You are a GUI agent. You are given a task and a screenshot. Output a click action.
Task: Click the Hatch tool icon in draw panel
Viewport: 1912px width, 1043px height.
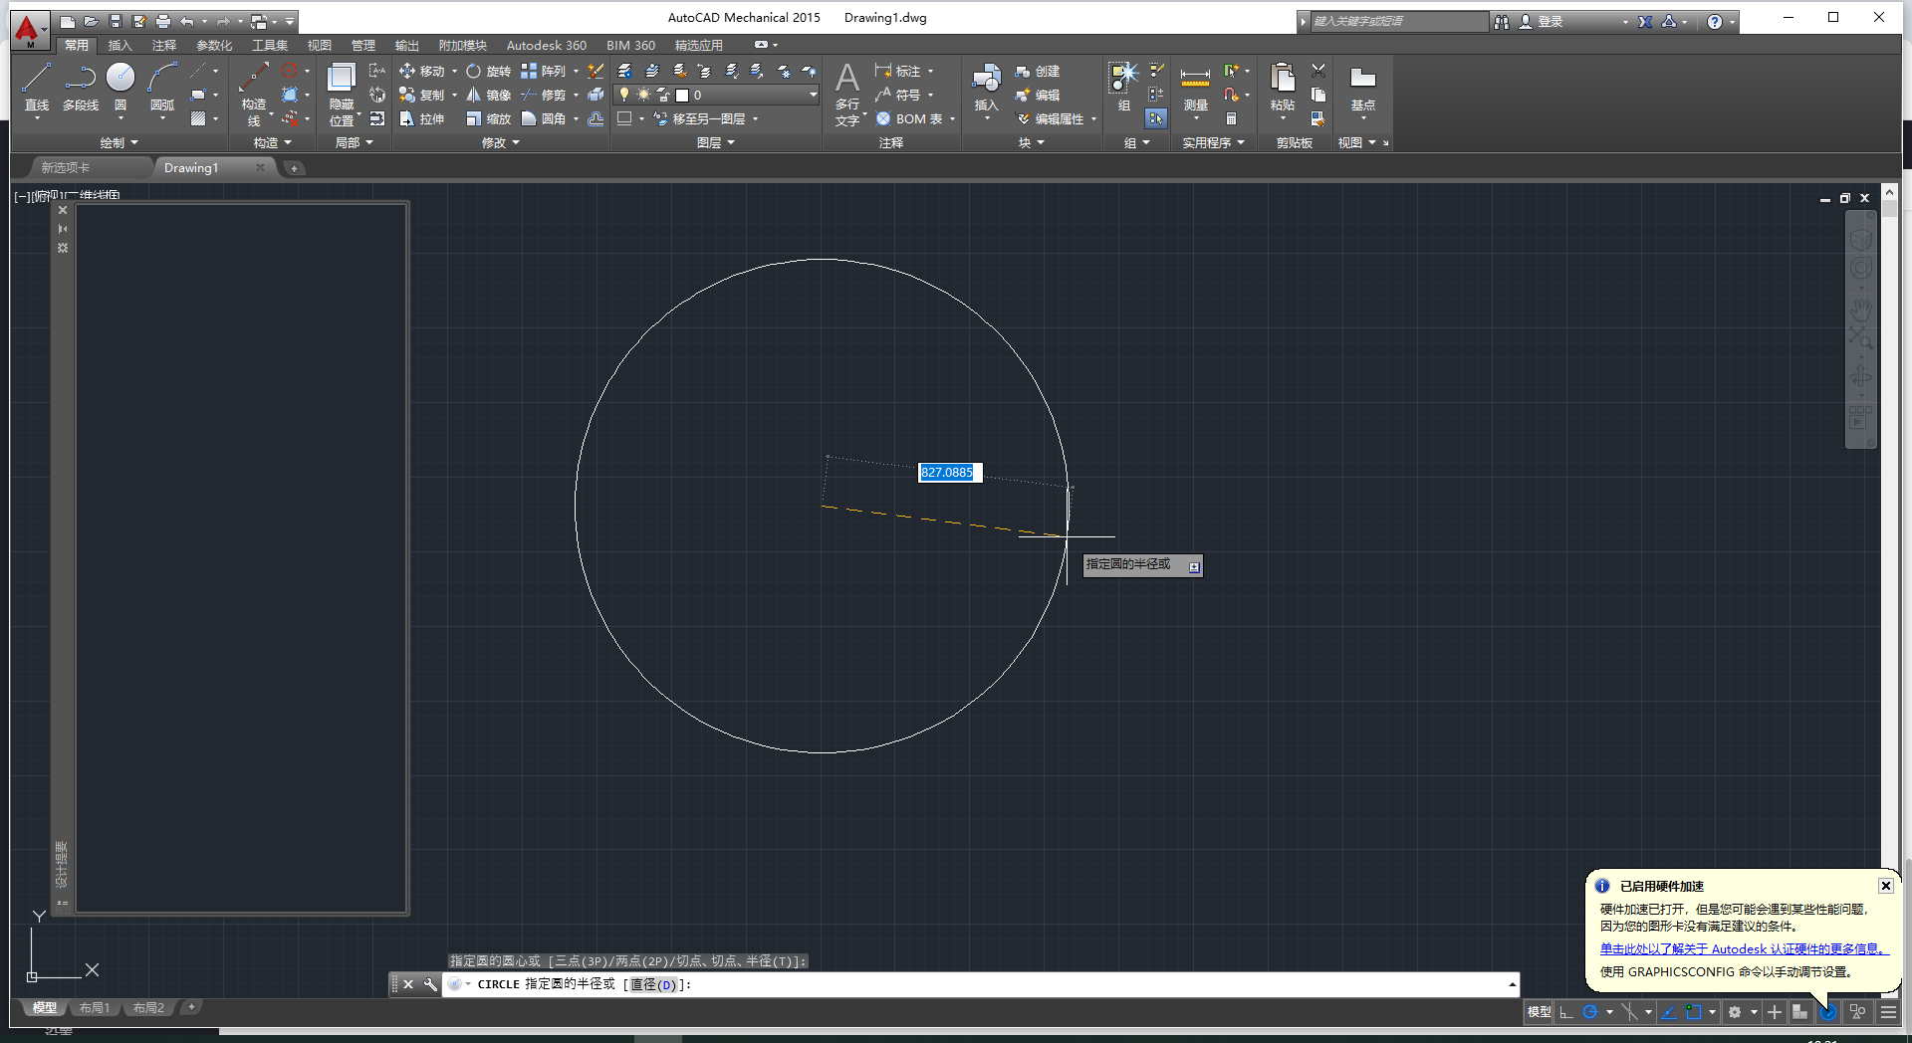(198, 118)
